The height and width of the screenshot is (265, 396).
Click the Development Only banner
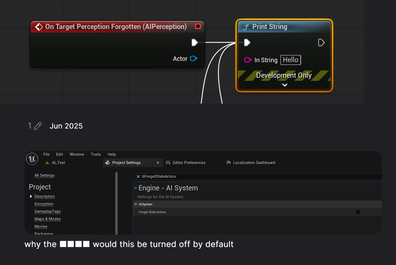tap(284, 76)
